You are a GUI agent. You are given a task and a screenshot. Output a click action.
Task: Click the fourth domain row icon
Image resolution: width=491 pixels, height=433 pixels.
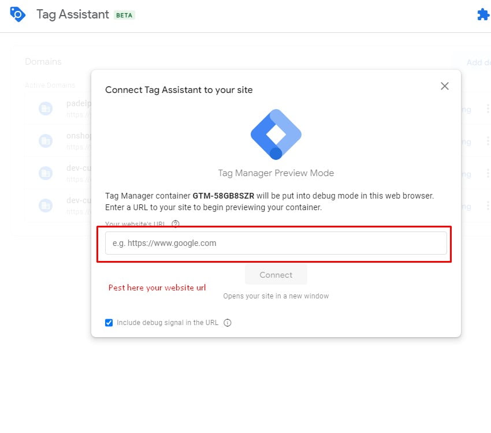pos(46,204)
